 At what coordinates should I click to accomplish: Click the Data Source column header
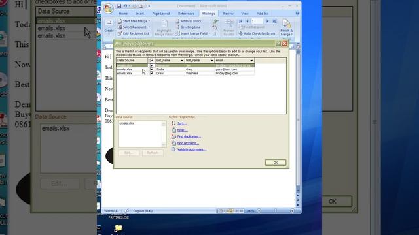coord(132,61)
